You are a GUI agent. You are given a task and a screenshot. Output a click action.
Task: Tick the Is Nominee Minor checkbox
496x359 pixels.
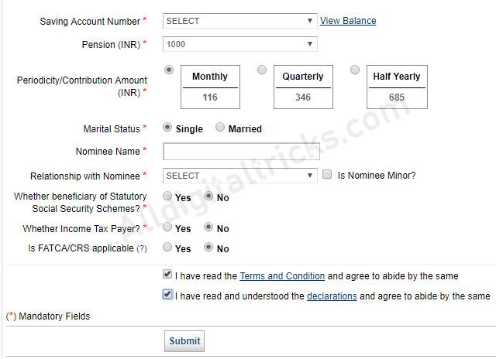tap(327, 175)
